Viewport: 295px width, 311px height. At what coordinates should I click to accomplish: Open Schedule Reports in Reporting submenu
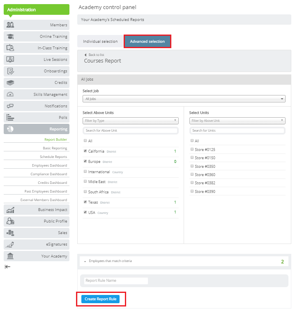[53, 157]
